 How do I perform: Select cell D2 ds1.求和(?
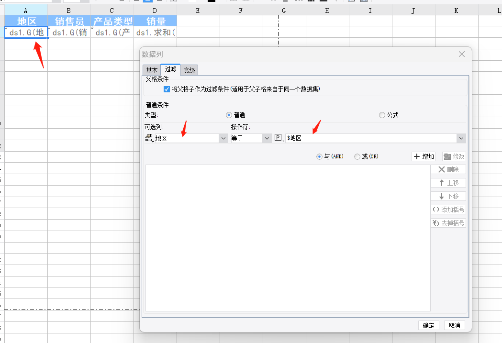coord(155,33)
